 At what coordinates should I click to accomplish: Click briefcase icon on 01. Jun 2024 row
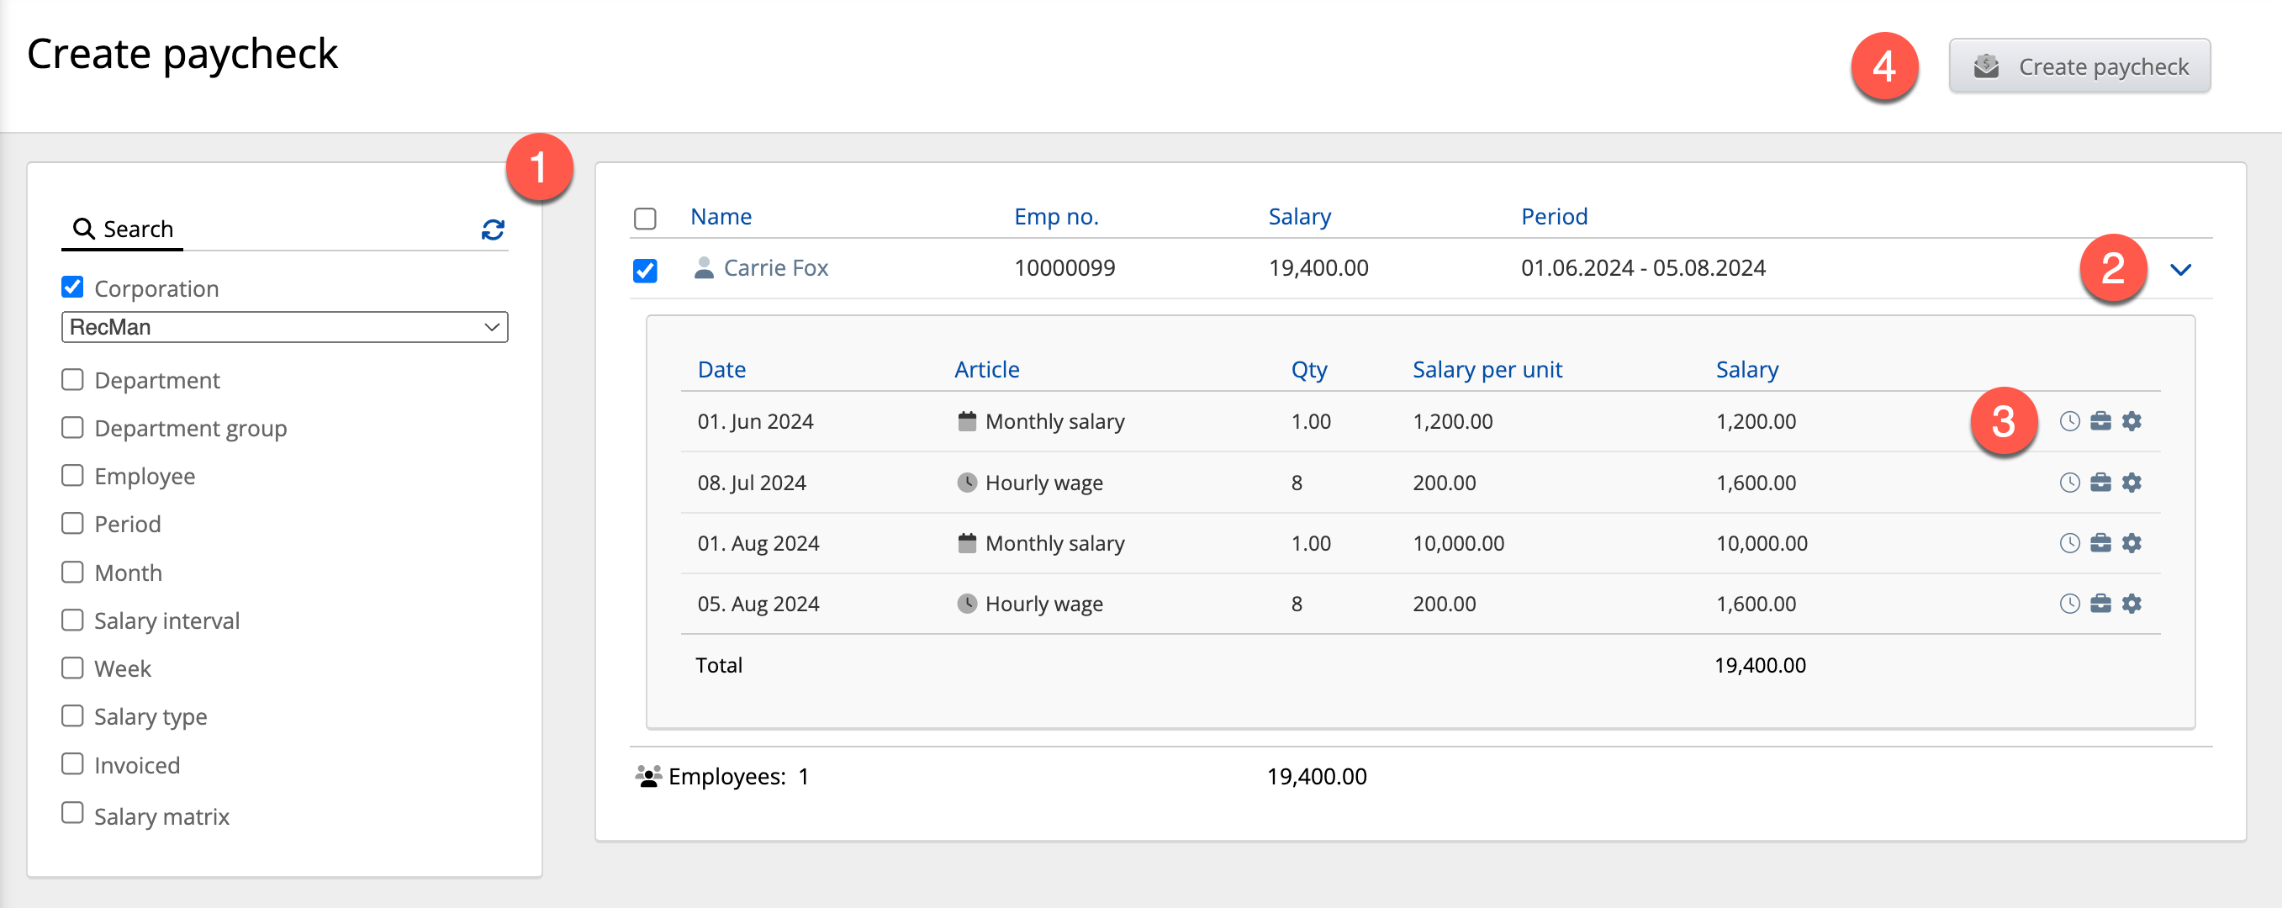(x=2100, y=422)
